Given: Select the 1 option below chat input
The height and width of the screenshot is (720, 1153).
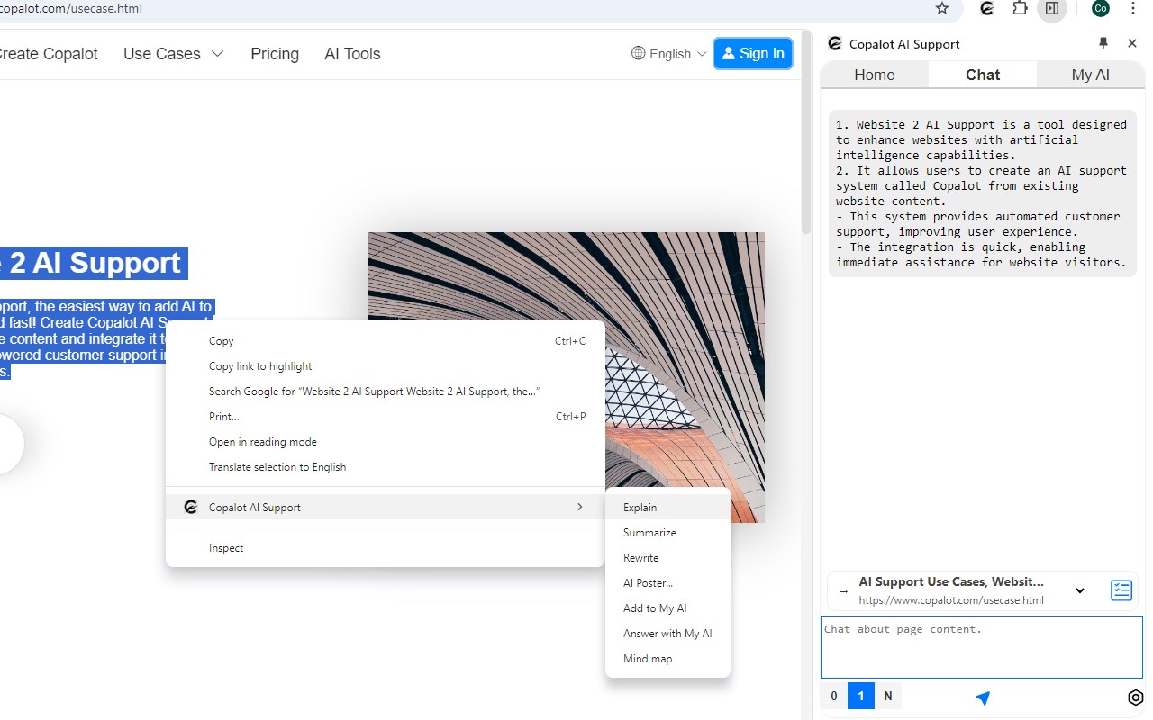Looking at the screenshot, I should click(861, 696).
